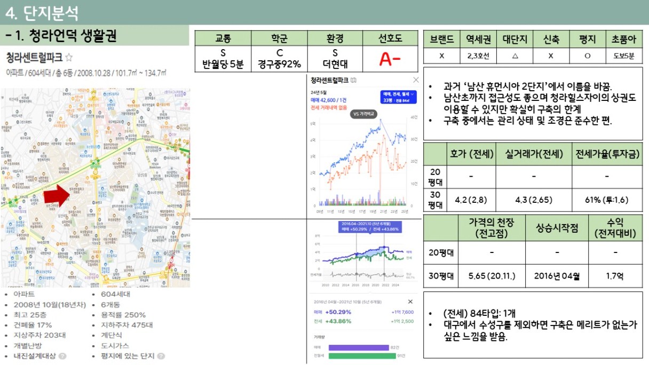This screenshot has width=649, height=365.
Task: Click the 선호도 column header
Action: tap(390, 38)
